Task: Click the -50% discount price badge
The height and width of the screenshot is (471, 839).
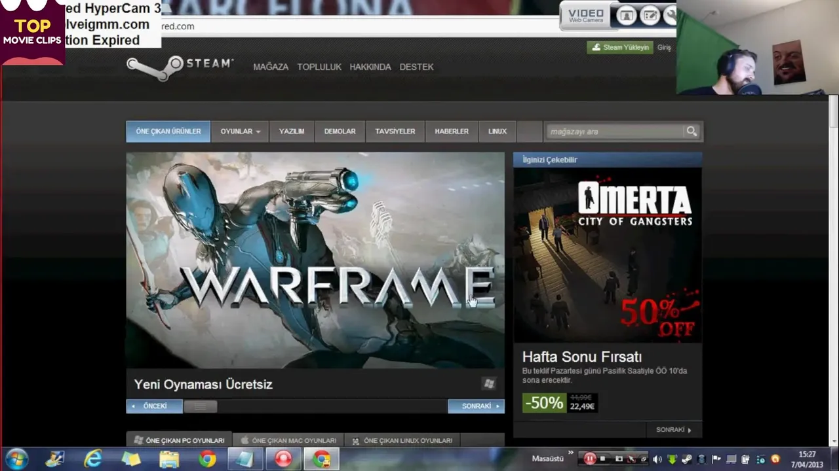Action: [544, 403]
